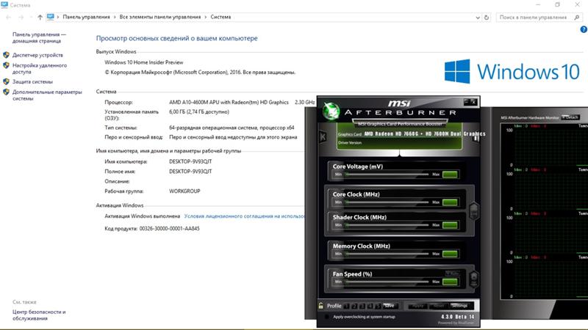Click the shield icon beside Настройка удаленного доступа
588x330 pixels.
click(x=6, y=65)
